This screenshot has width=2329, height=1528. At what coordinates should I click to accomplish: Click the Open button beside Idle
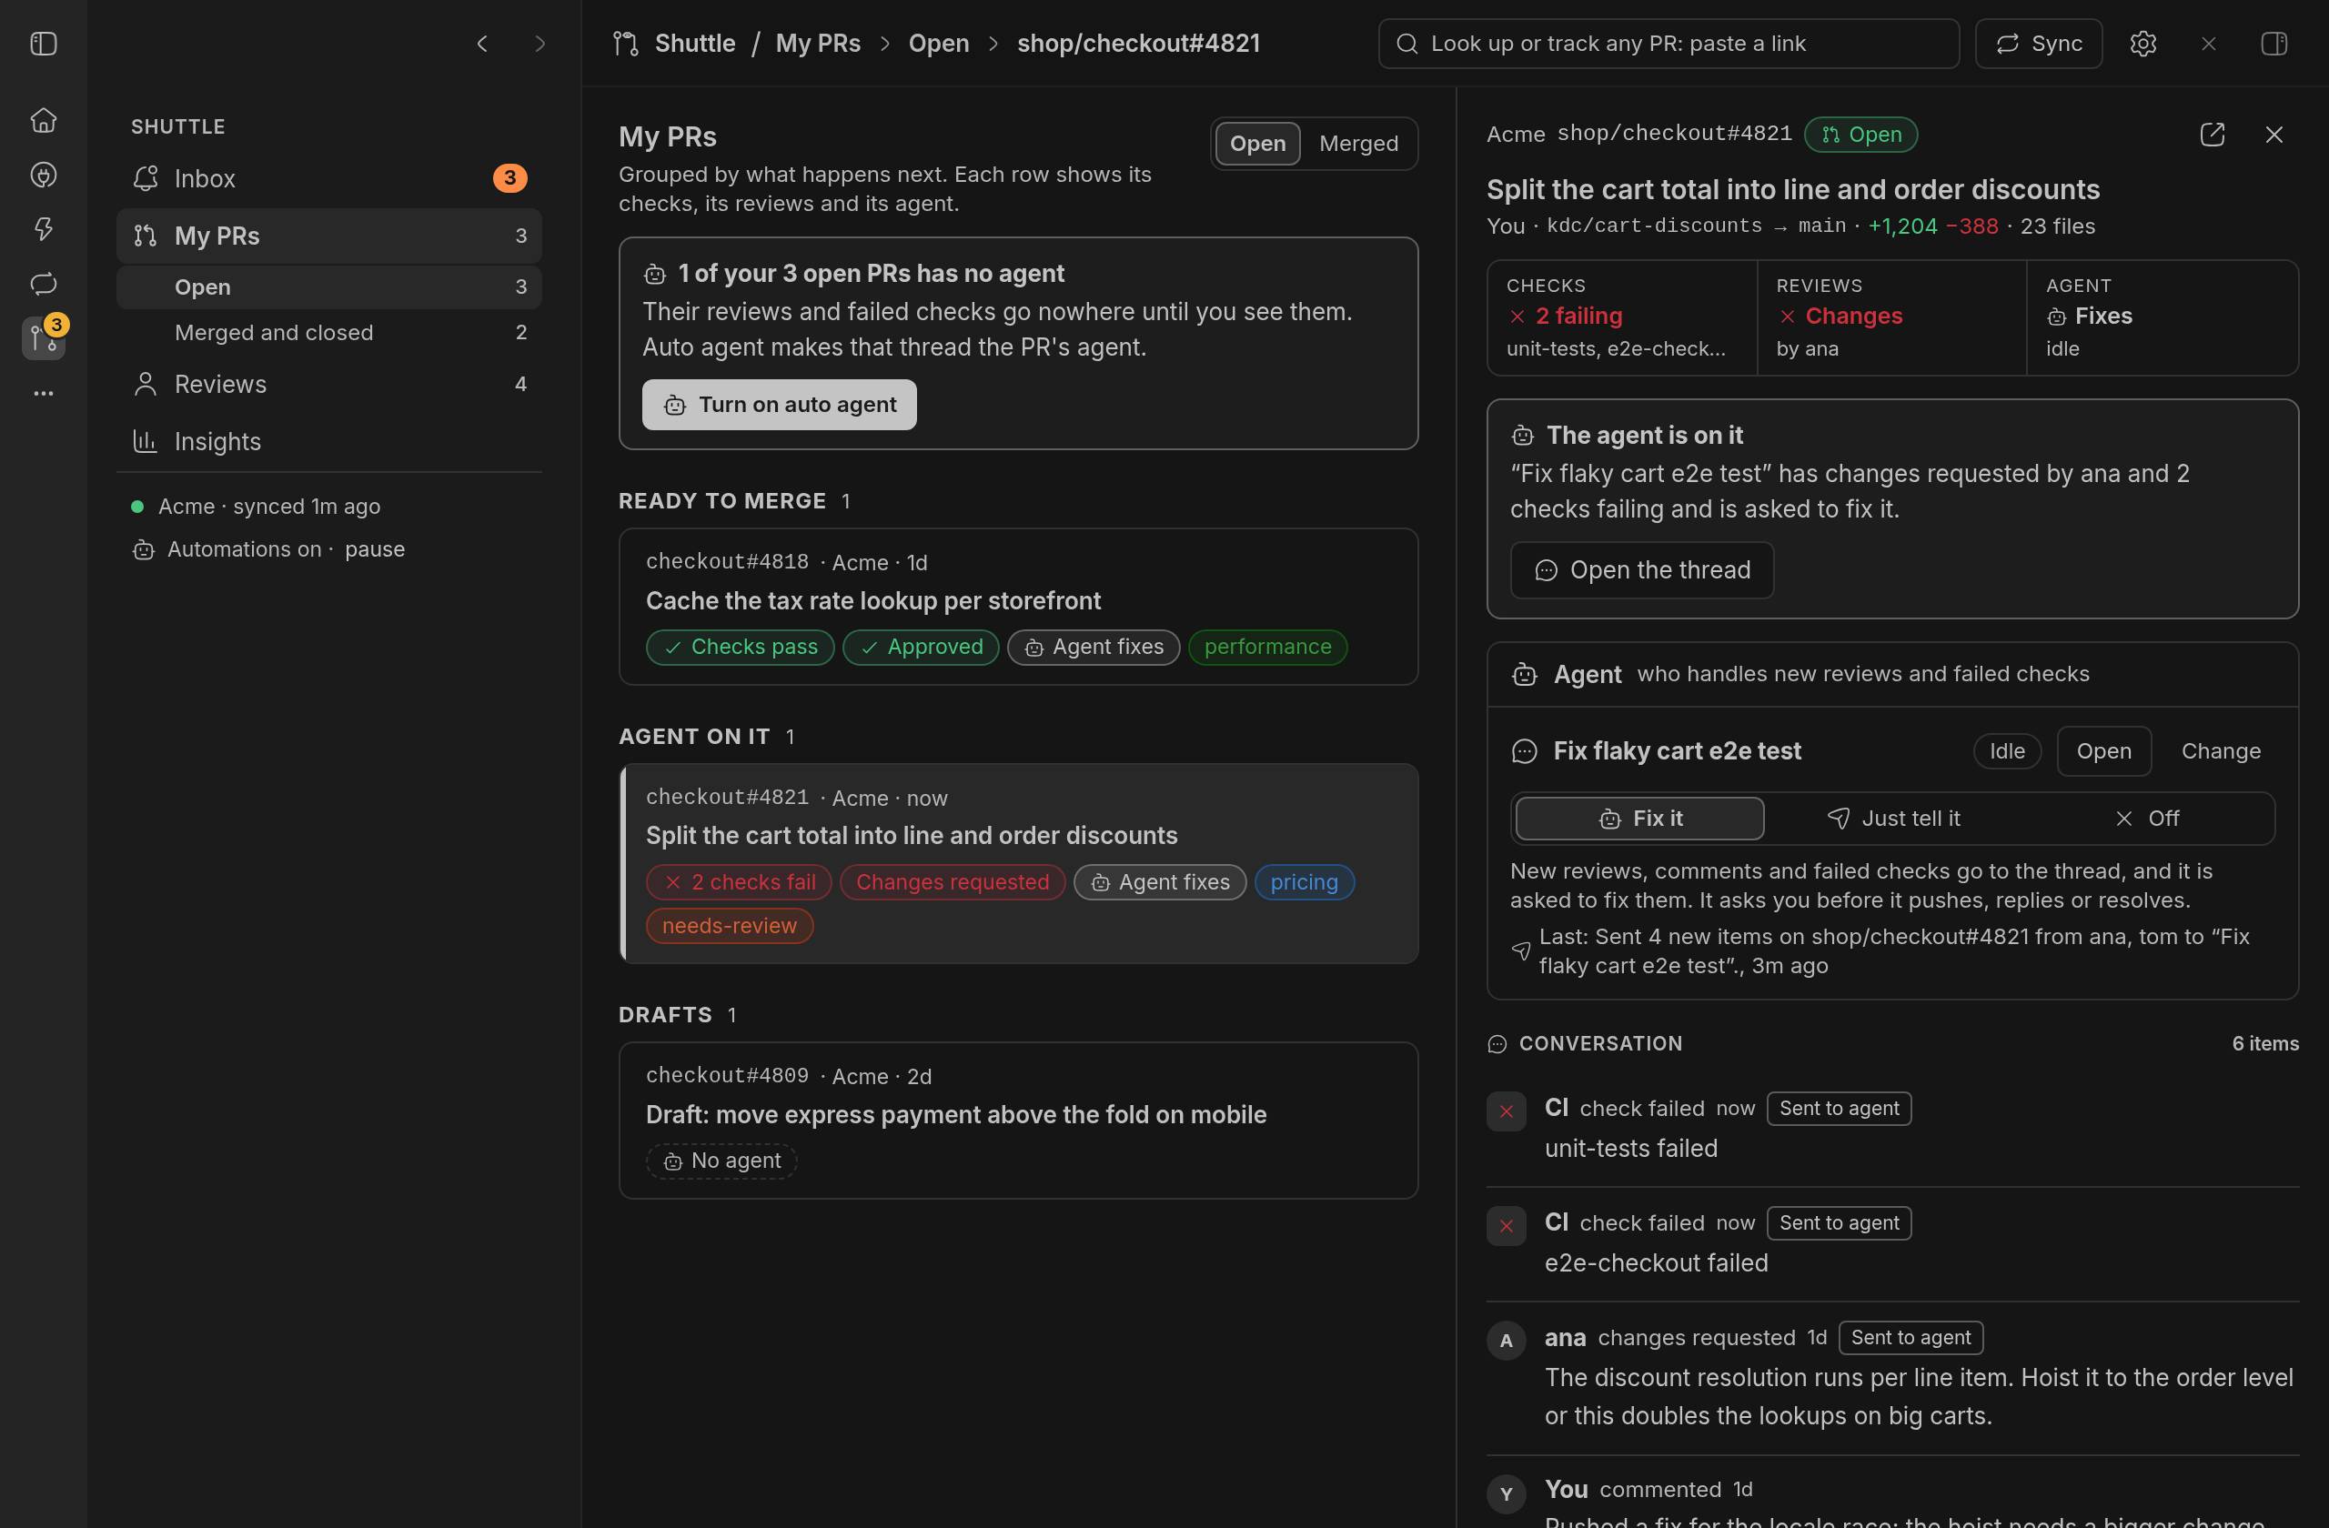click(x=2103, y=750)
